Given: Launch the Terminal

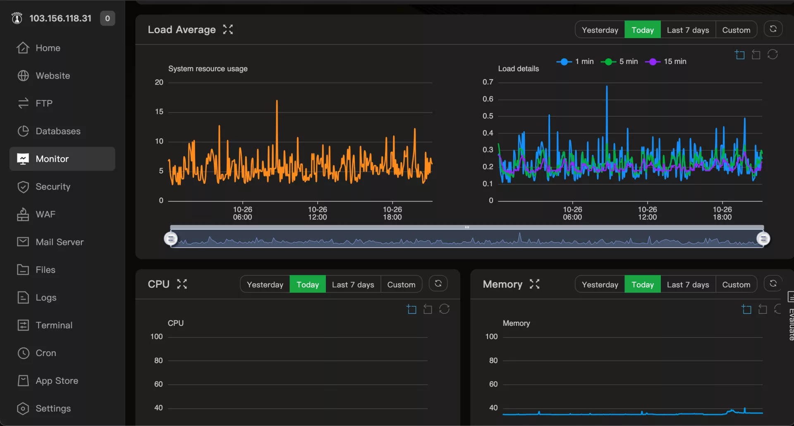Looking at the screenshot, I should click(x=62, y=325).
